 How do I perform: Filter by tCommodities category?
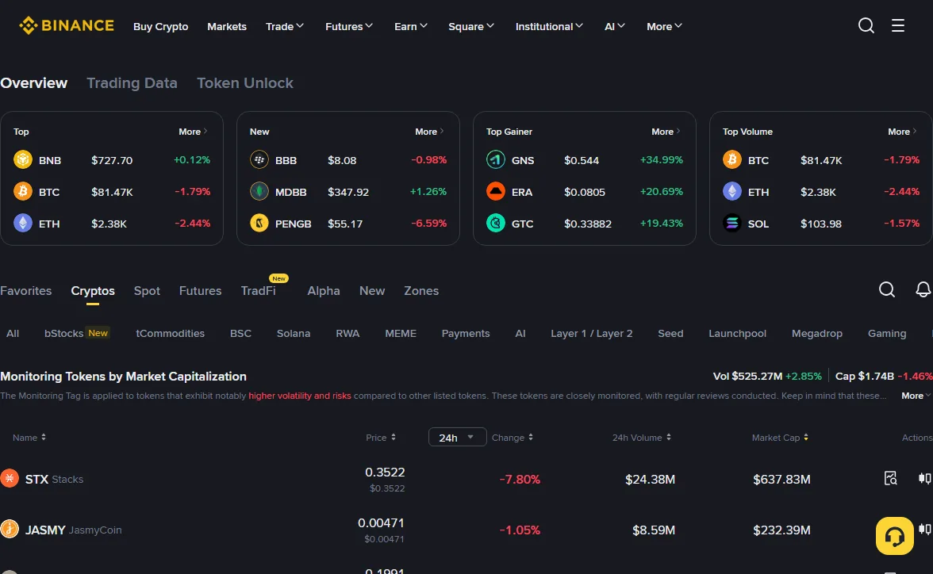click(x=170, y=333)
